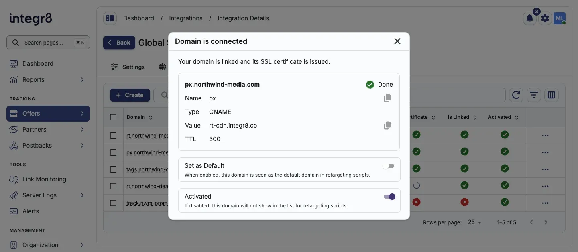
Task: Switch to the Settings tab
Action: click(128, 67)
